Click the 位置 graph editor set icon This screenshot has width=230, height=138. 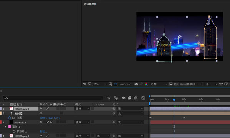point(13,118)
